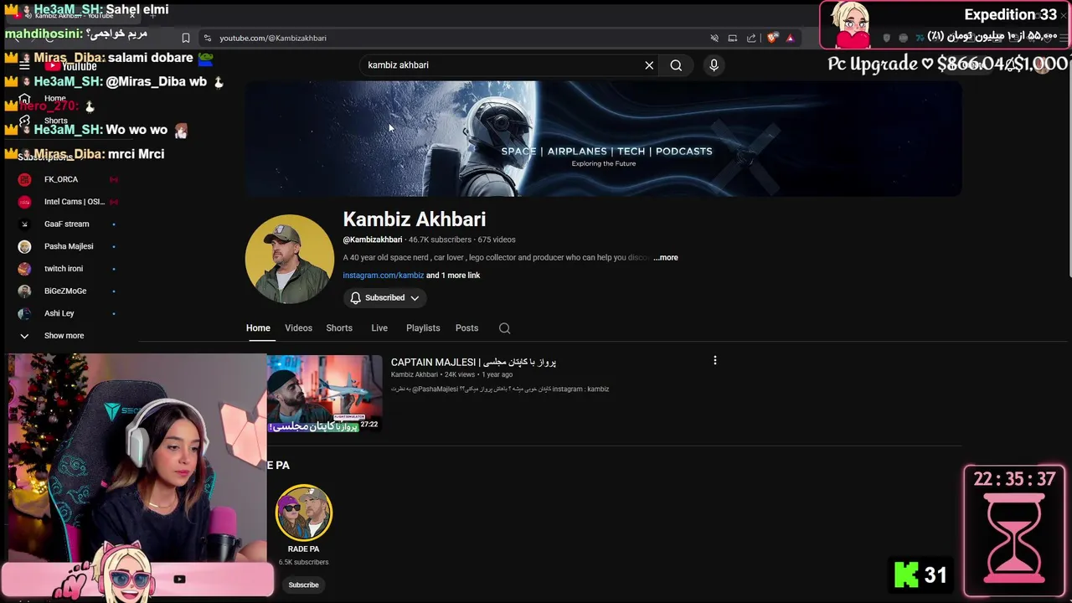The width and height of the screenshot is (1072, 603).
Task: Switch to the Posts tab
Action: [466, 328]
